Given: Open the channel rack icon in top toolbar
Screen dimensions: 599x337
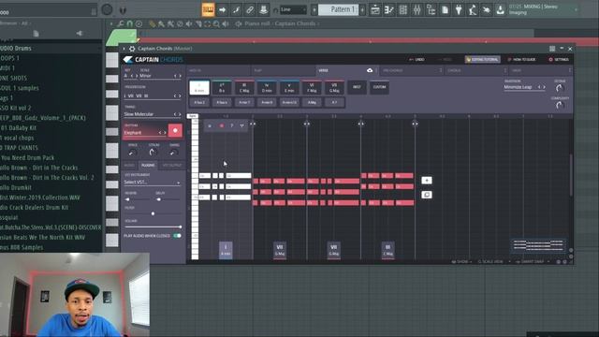Looking at the screenshot, I should coord(403,9).
